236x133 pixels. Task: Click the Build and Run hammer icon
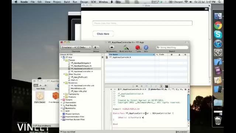(126, 48)
